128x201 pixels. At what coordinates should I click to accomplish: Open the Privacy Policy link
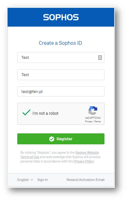(x=84, y=161)
